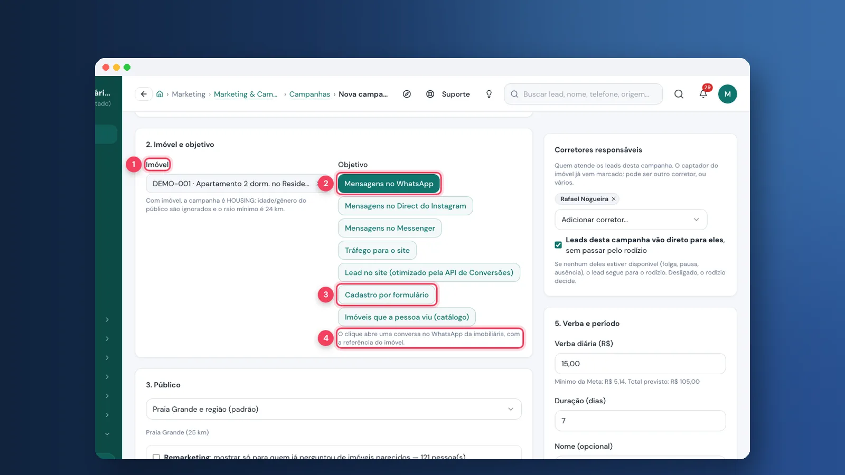Select Lead no site API de Conversões
The image size is (845, 475).
click(x=429, y=272)
